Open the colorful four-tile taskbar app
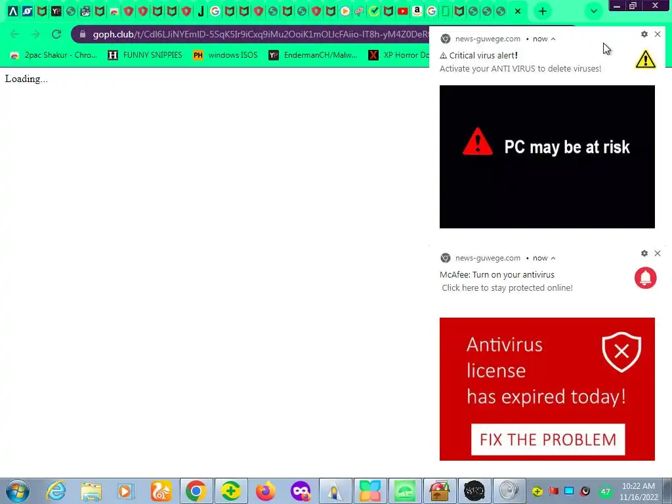672x504 pixels. click(x=370, y=491)
